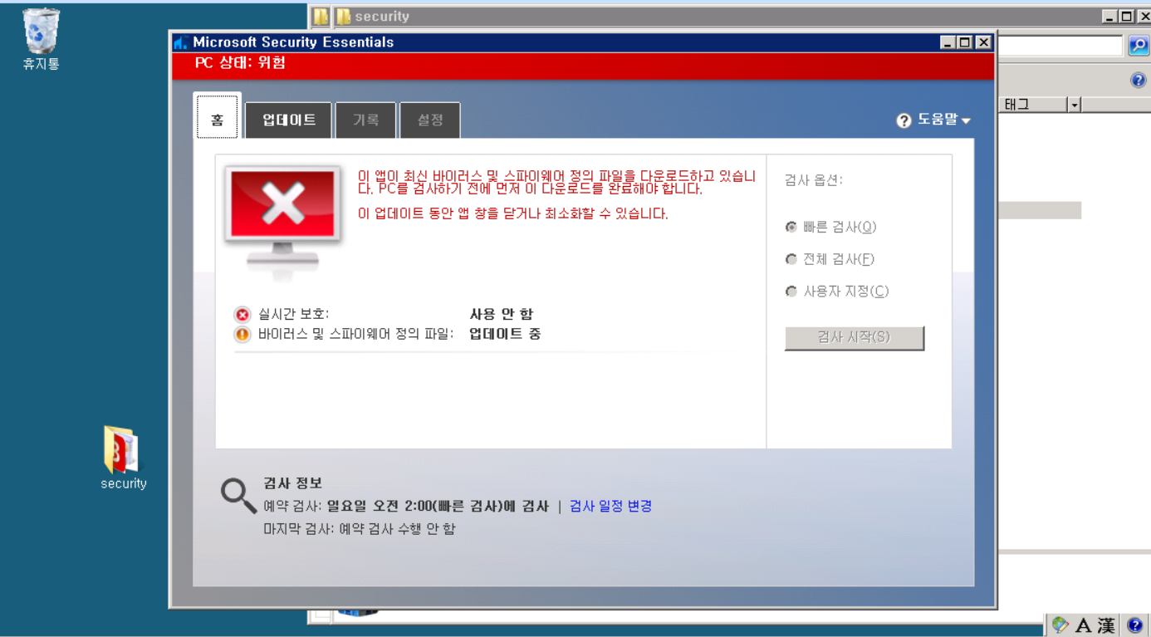This screenshot has height=637, width=1151.
Task: Open the security folder on desktop
Action: (x=123, y=458)
